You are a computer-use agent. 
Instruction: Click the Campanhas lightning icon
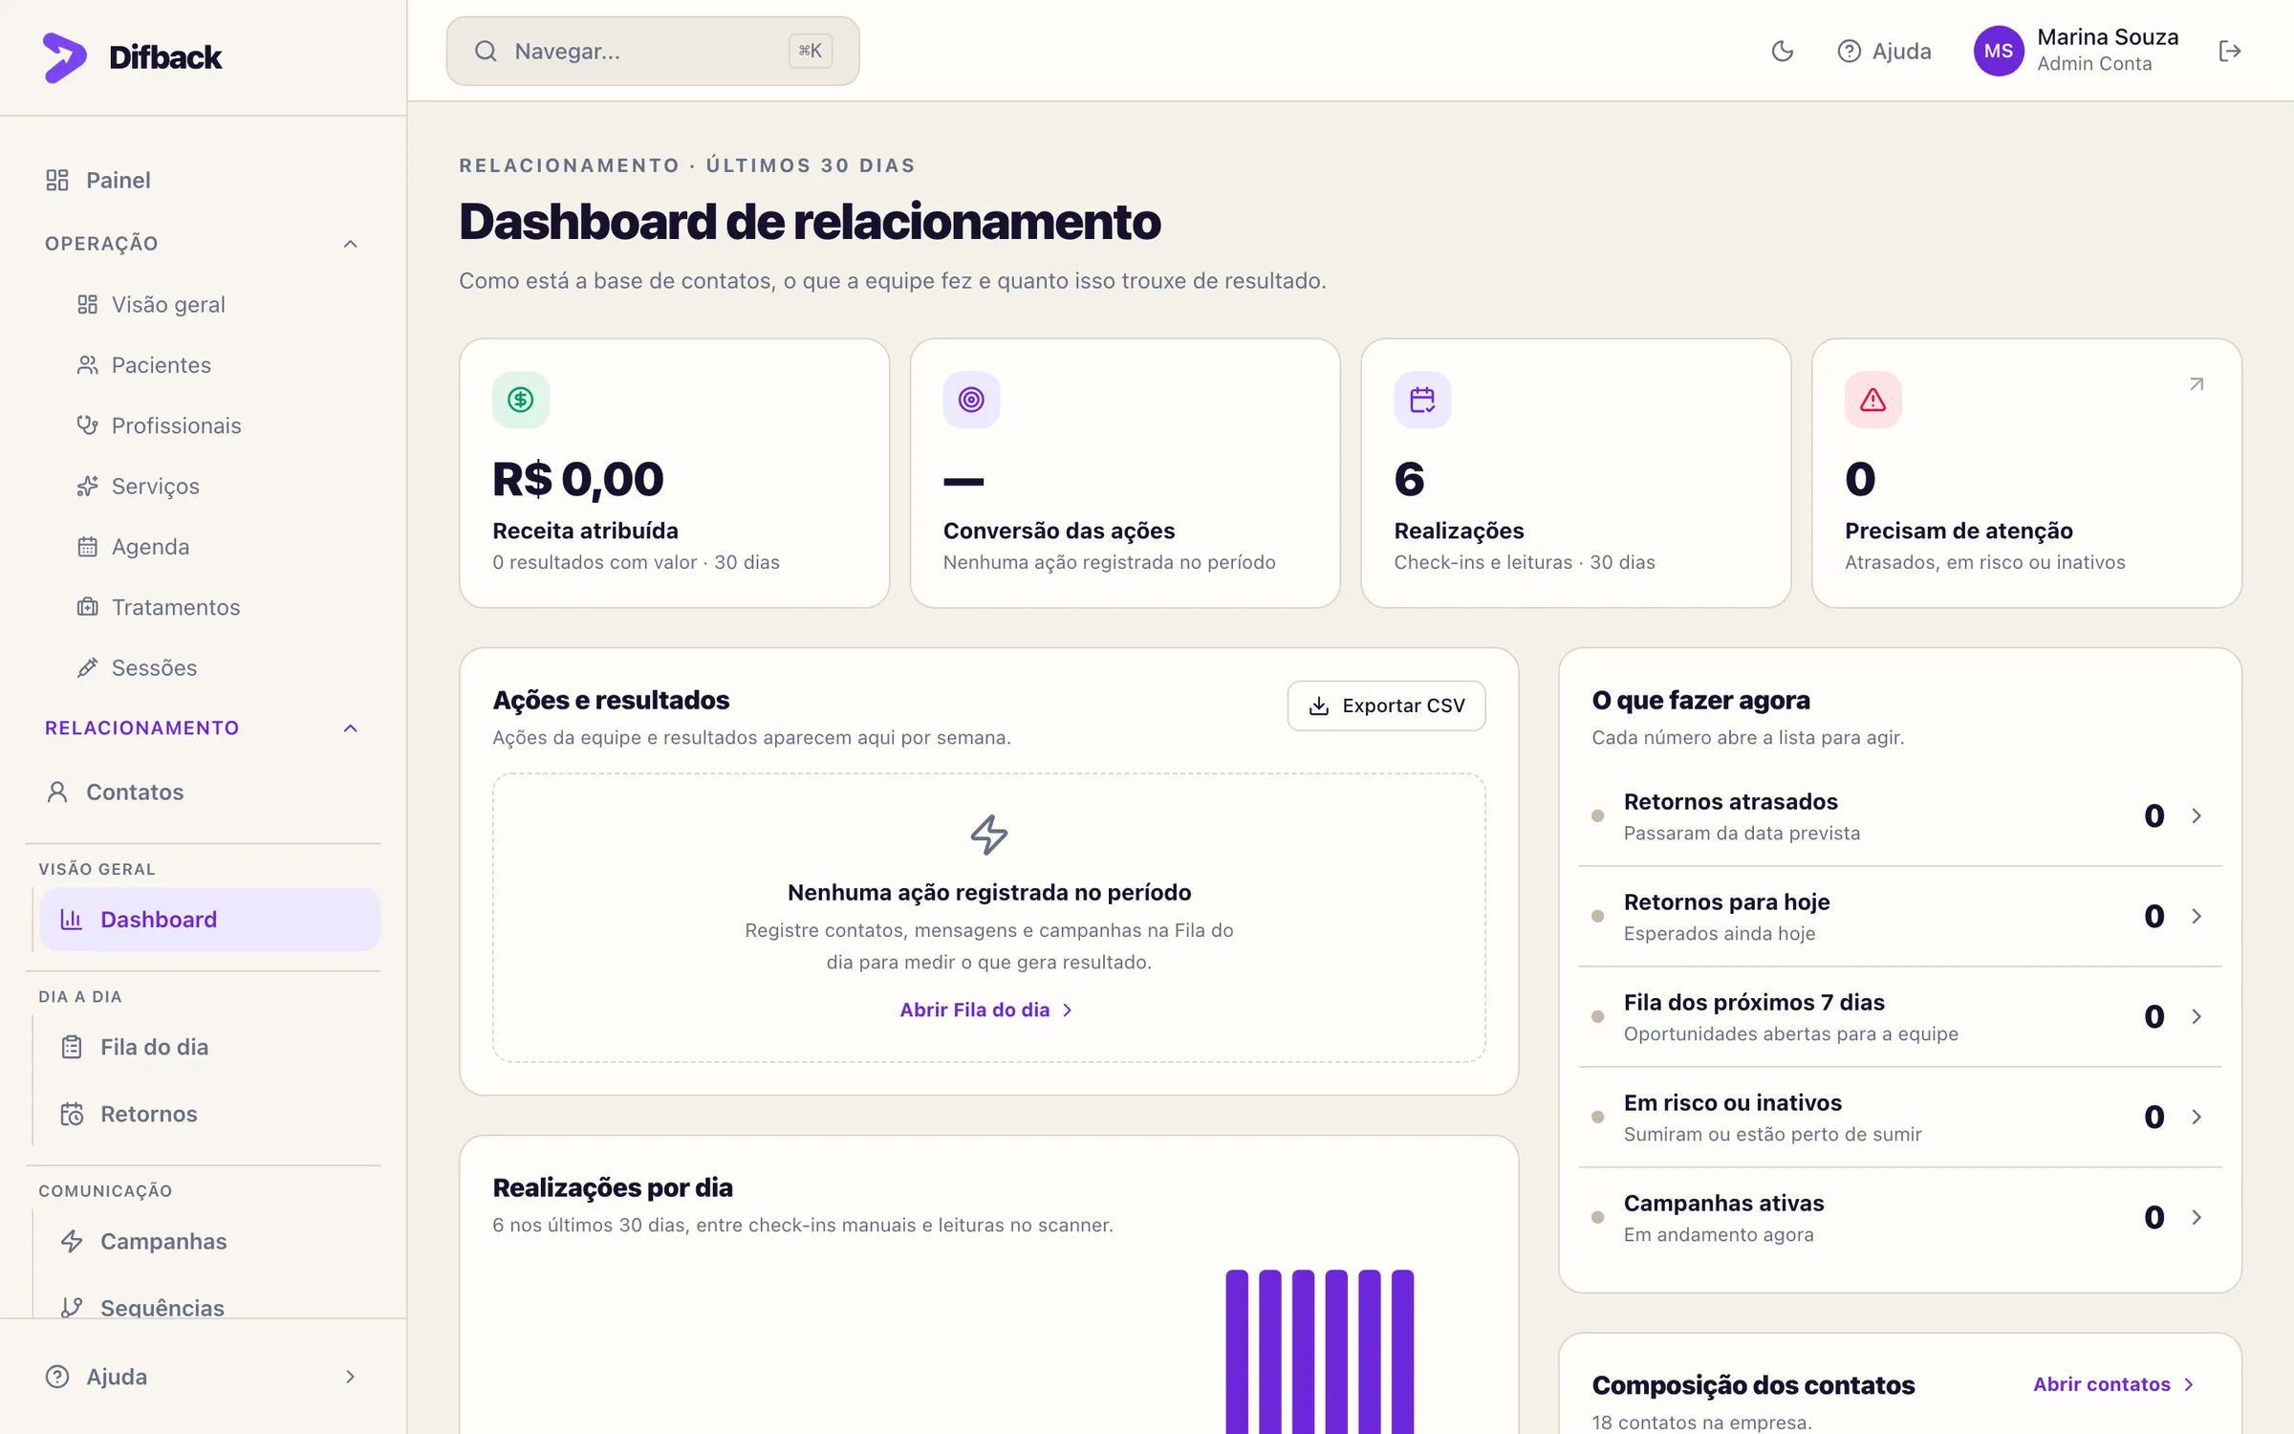pos(72,1241)
